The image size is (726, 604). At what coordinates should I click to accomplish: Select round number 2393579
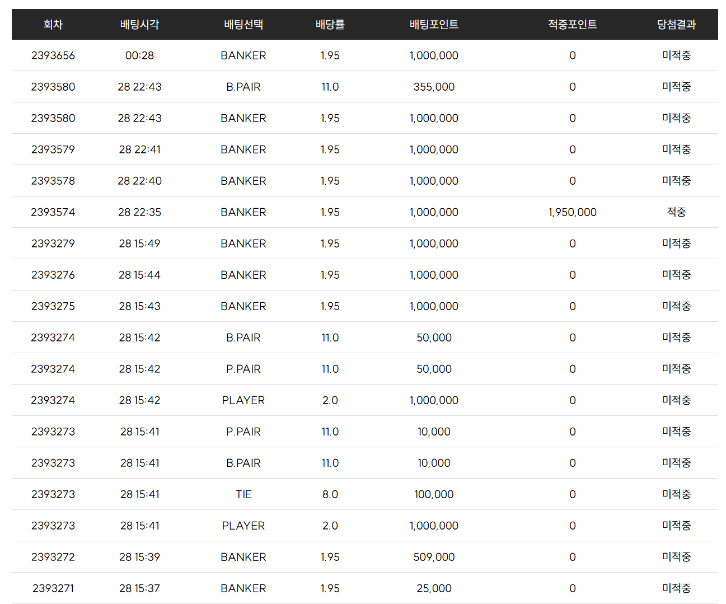tap(53, 149)
